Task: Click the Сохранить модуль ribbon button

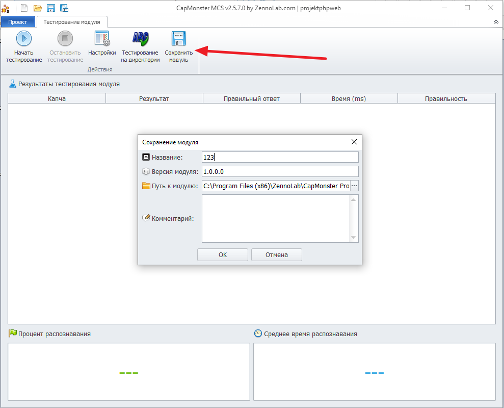Action: [179, 46]
